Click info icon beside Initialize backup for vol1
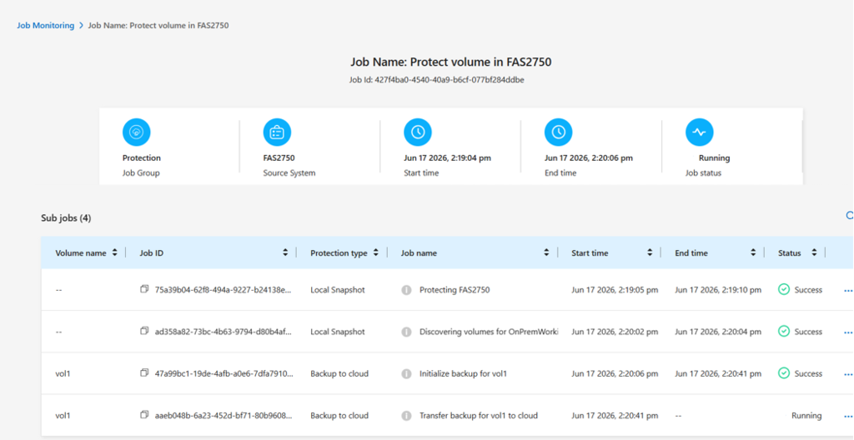 406,373
